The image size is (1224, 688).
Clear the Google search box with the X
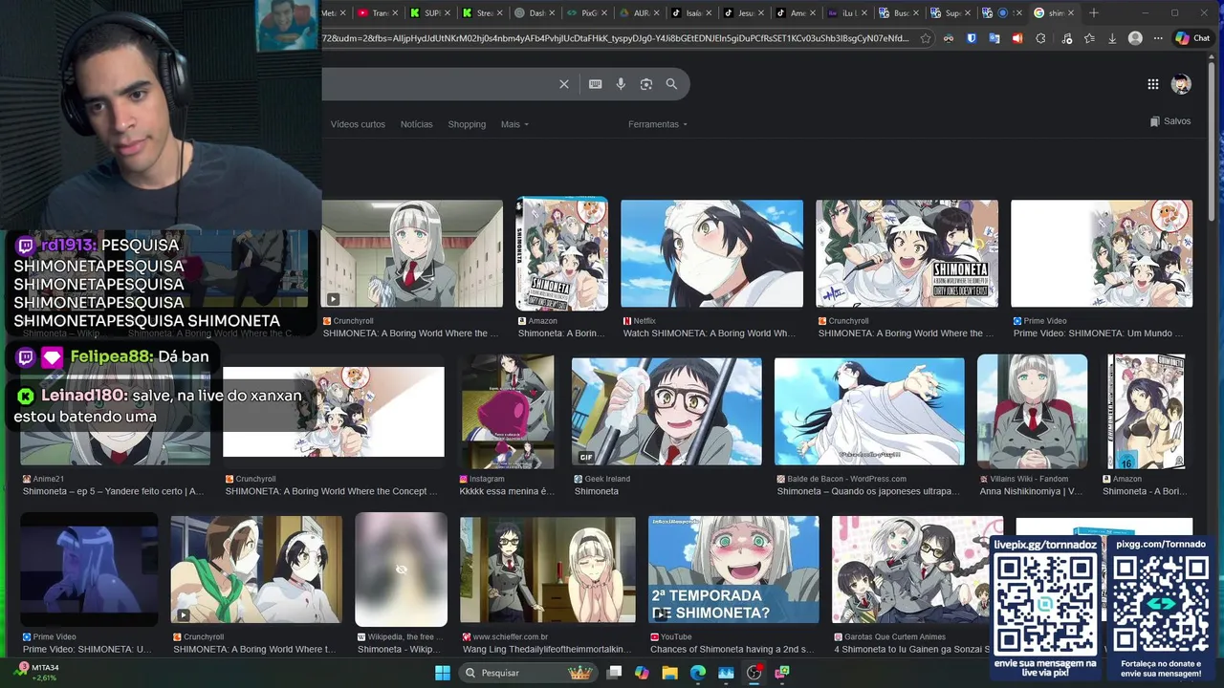(564, 84)
